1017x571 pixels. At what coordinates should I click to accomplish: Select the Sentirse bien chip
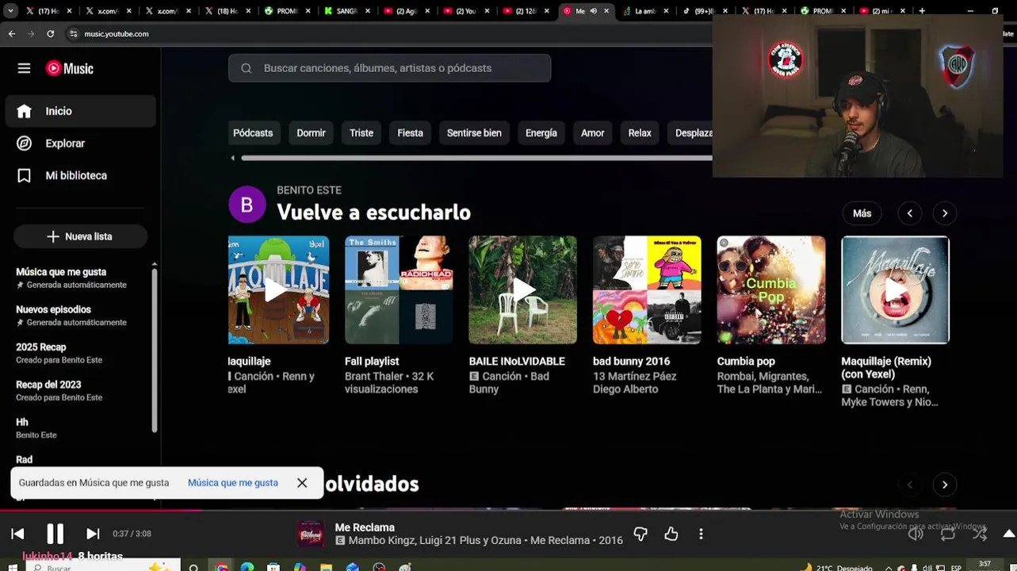tap(474, 133)
